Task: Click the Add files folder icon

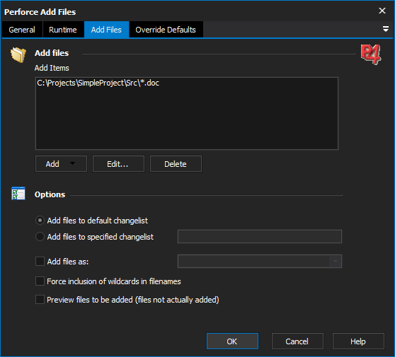Action: pyautogui.click(x=18, y=54)
